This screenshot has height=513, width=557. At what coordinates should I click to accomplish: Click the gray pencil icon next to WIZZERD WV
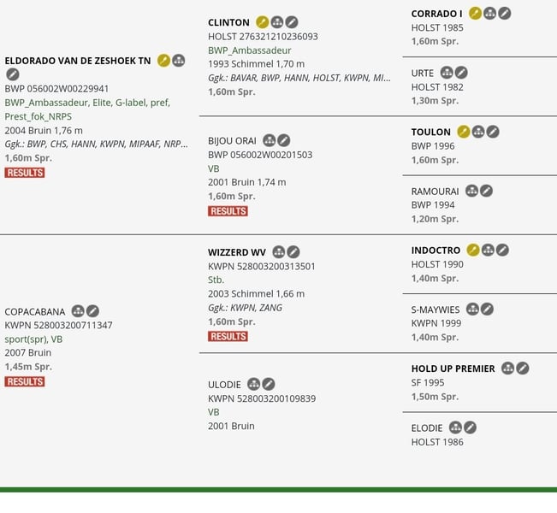click(293, 252)
